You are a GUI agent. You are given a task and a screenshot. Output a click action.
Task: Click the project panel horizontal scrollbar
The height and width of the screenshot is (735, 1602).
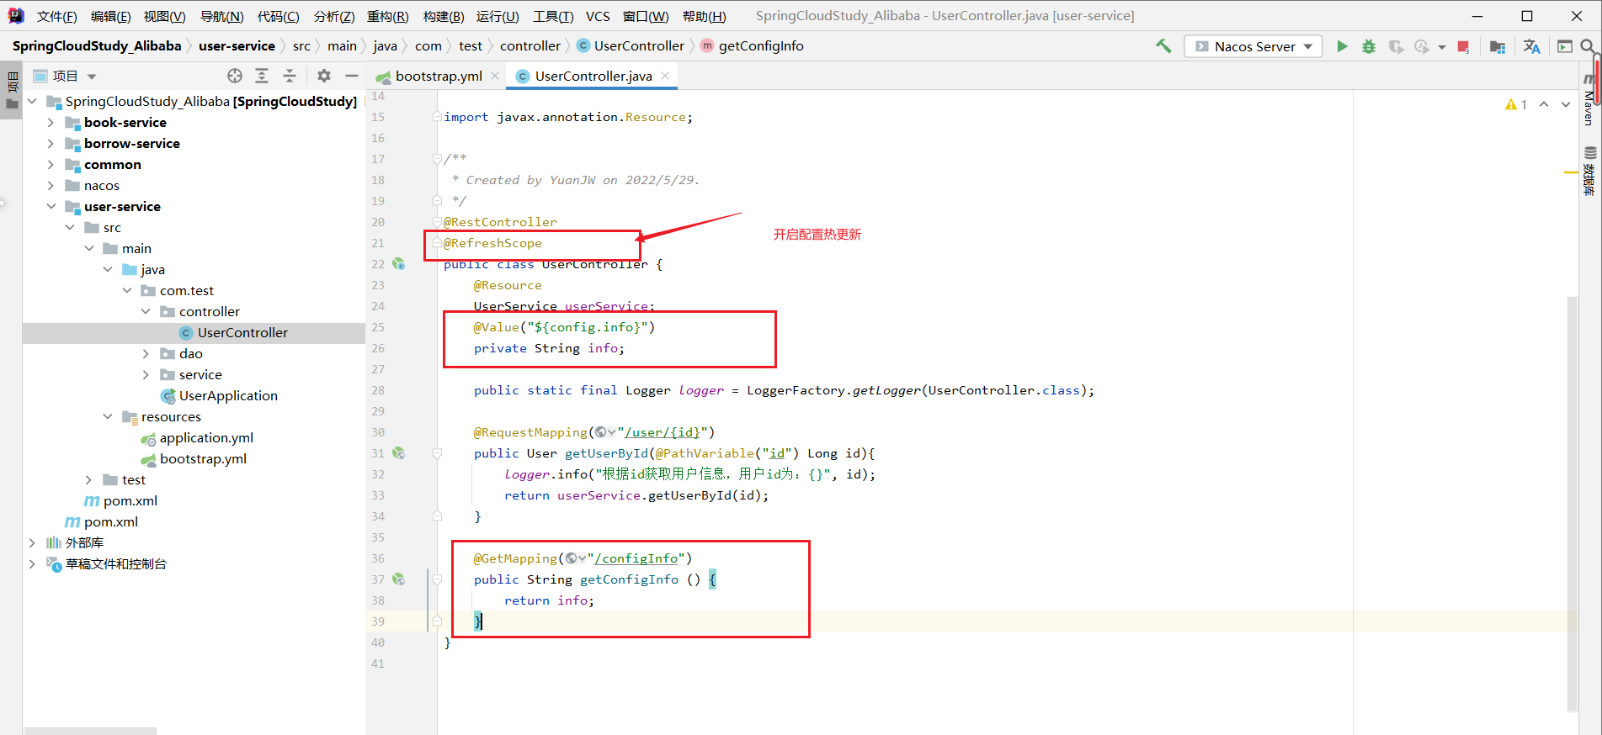[x=91, y=731]
